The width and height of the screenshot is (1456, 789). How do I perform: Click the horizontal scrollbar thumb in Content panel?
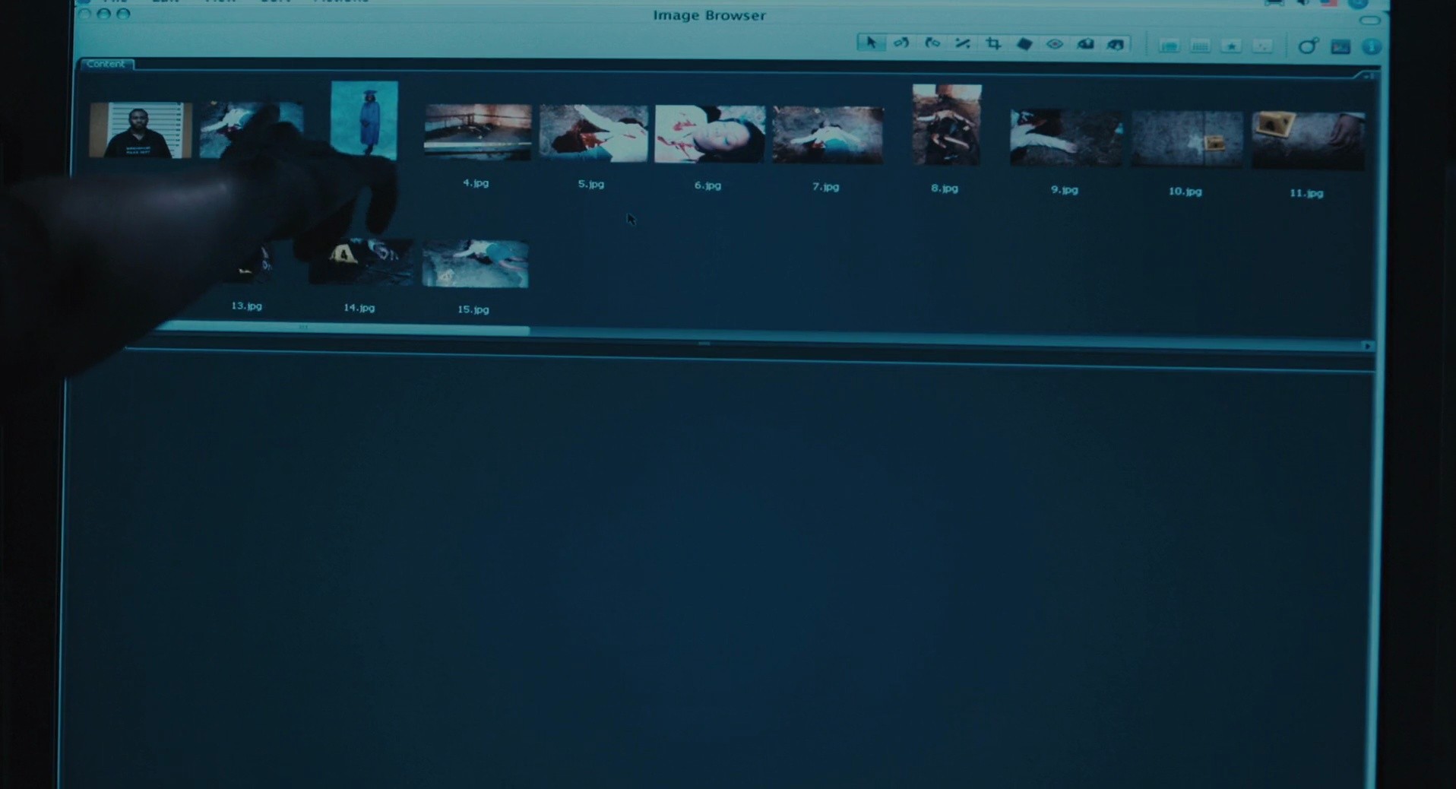(342, 328)
